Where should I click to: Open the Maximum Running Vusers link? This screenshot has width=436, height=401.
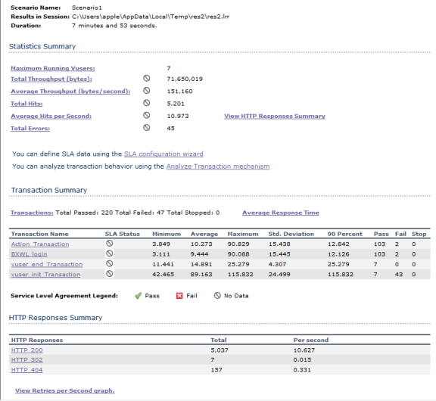[x=52, y=68]
